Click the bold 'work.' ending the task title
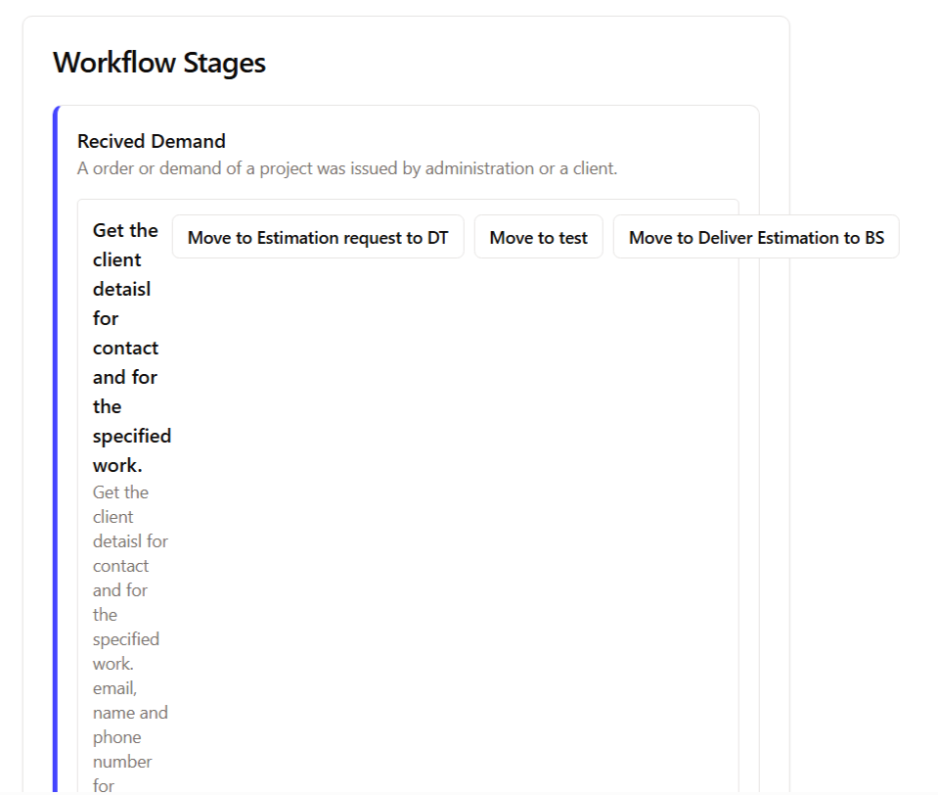The width and height of the screenshot is (938, 795). (116, 465)
